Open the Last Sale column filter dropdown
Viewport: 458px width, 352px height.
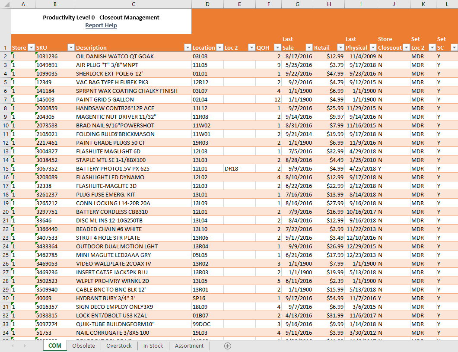coord(309,48)
